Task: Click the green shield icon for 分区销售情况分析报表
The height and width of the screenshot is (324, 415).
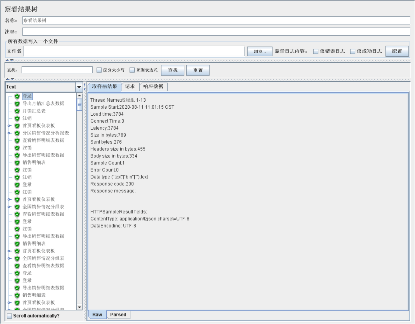Action: [x=17, y=133]
